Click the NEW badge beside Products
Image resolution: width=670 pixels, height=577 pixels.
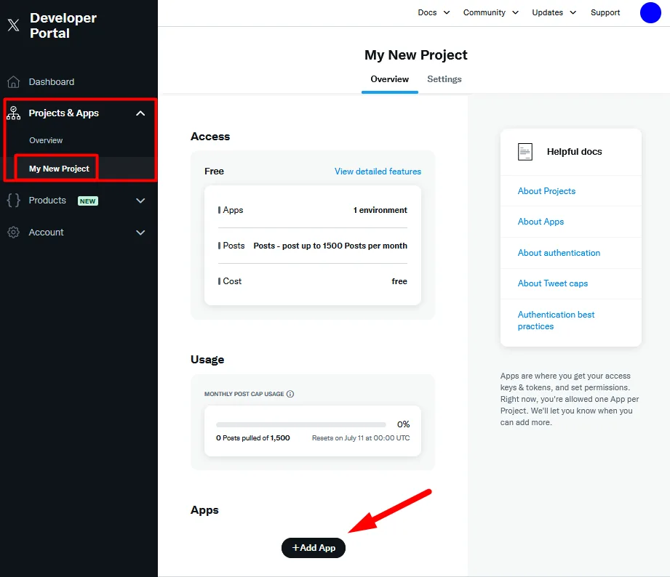pos(87,201)
